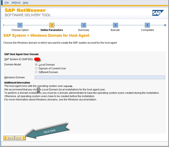Click the roadmap start arrow marker
Image resolution: width=169 pixels, height=147 pixels.
point(4,25)
